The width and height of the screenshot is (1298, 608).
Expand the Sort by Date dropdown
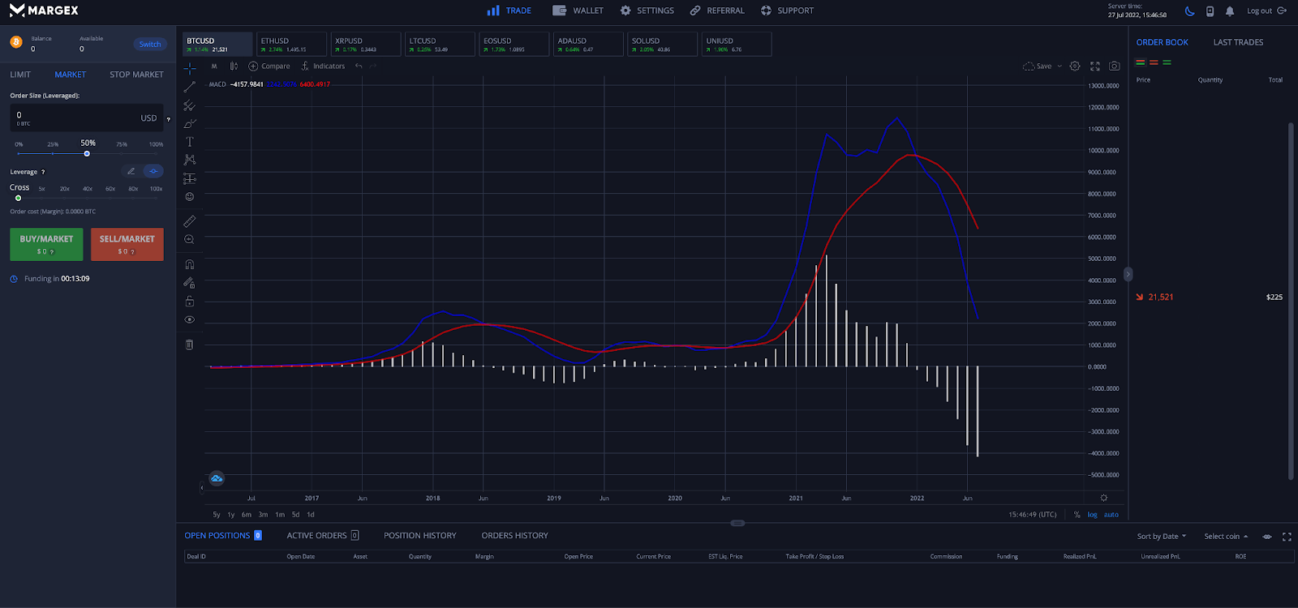[1161, 537]
